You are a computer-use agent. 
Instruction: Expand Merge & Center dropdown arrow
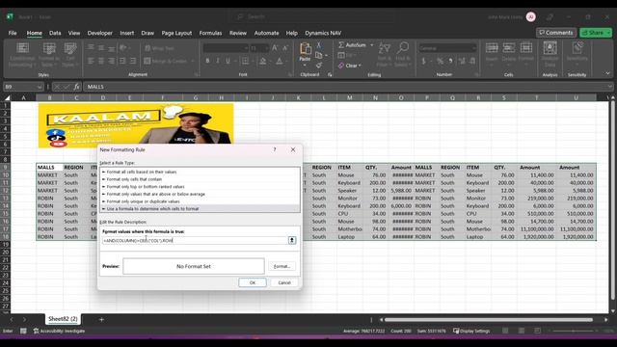193,61
